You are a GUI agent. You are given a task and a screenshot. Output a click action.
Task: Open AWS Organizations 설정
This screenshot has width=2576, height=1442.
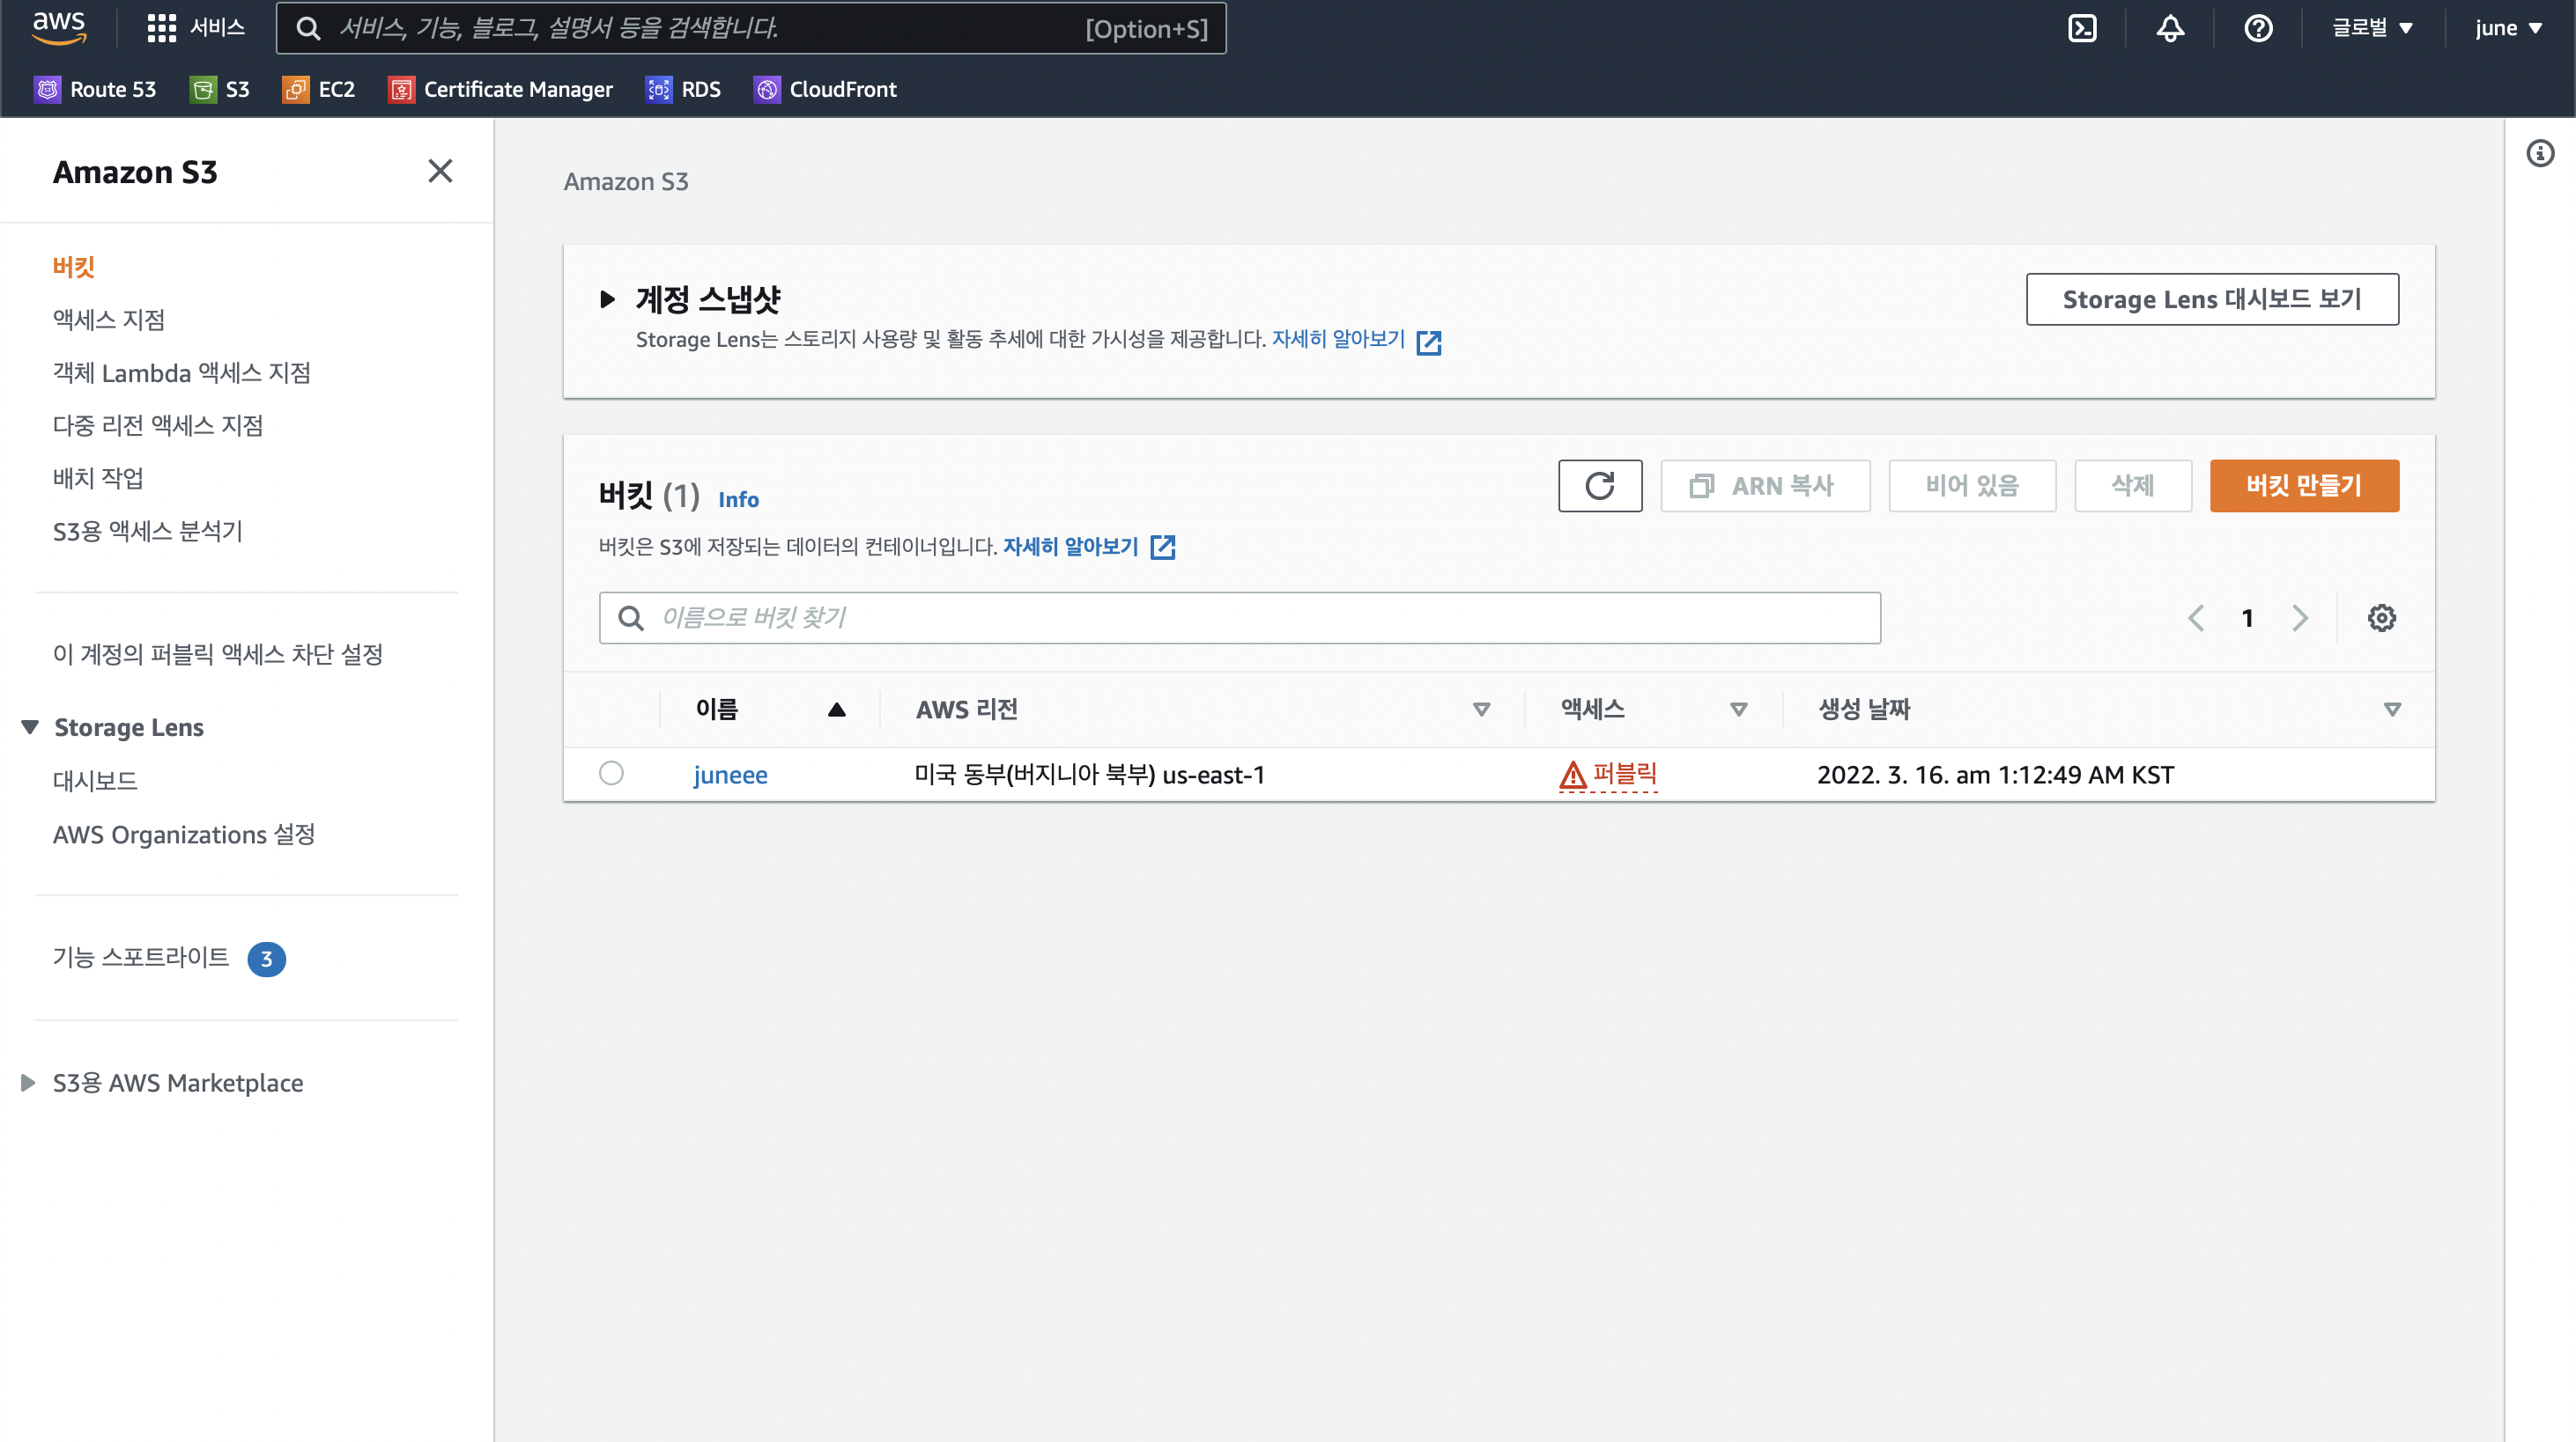click(x=183, y=835)
